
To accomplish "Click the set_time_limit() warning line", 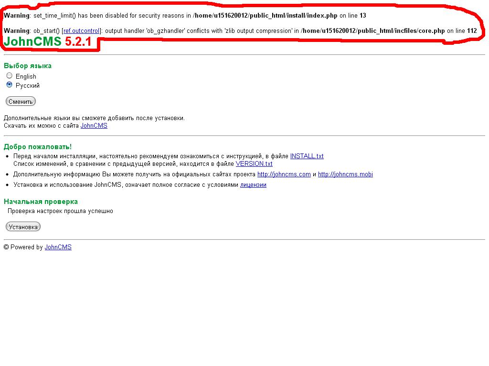I will coord(185,16).
